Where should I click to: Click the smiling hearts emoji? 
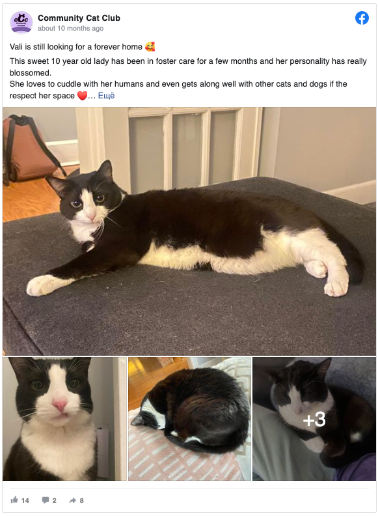pyautogui.click(x=150, y=47)
